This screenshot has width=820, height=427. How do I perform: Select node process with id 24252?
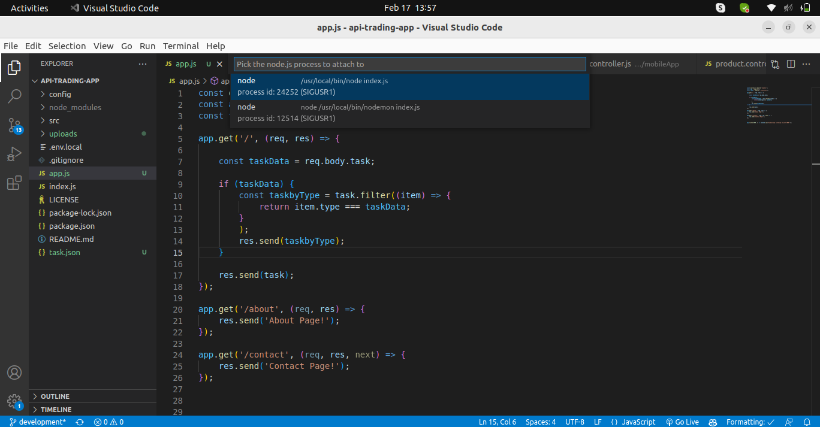click(409, 86)
